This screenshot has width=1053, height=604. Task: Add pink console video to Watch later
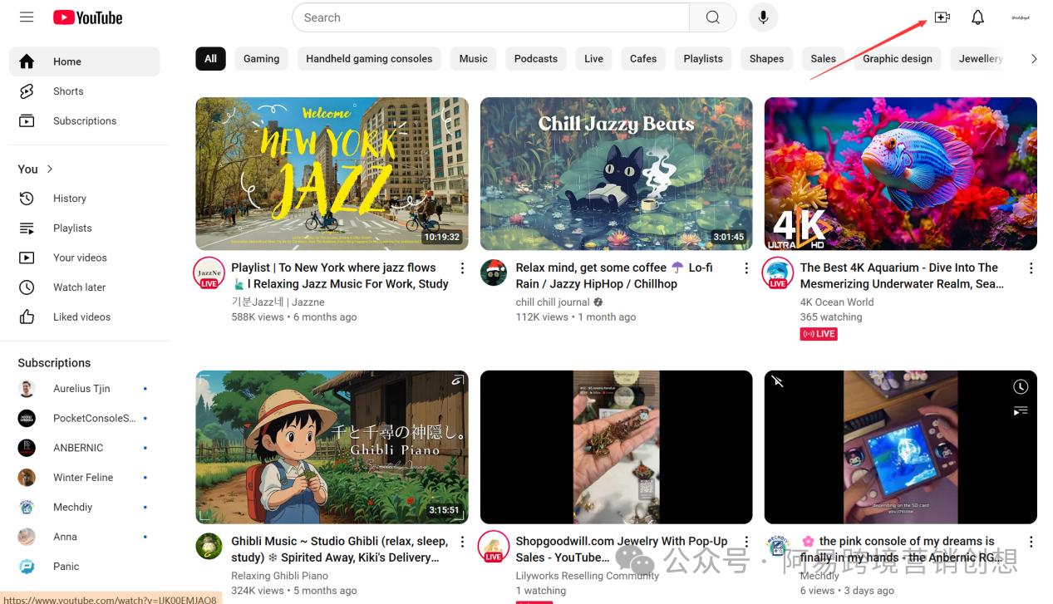[1021, 387]
